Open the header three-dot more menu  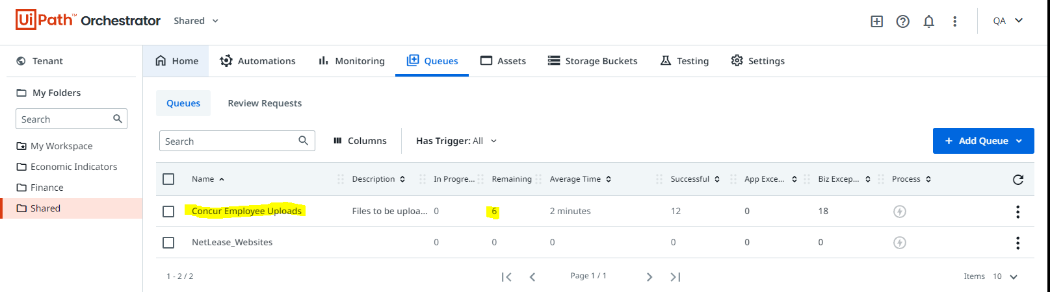(x=954, y=21)
